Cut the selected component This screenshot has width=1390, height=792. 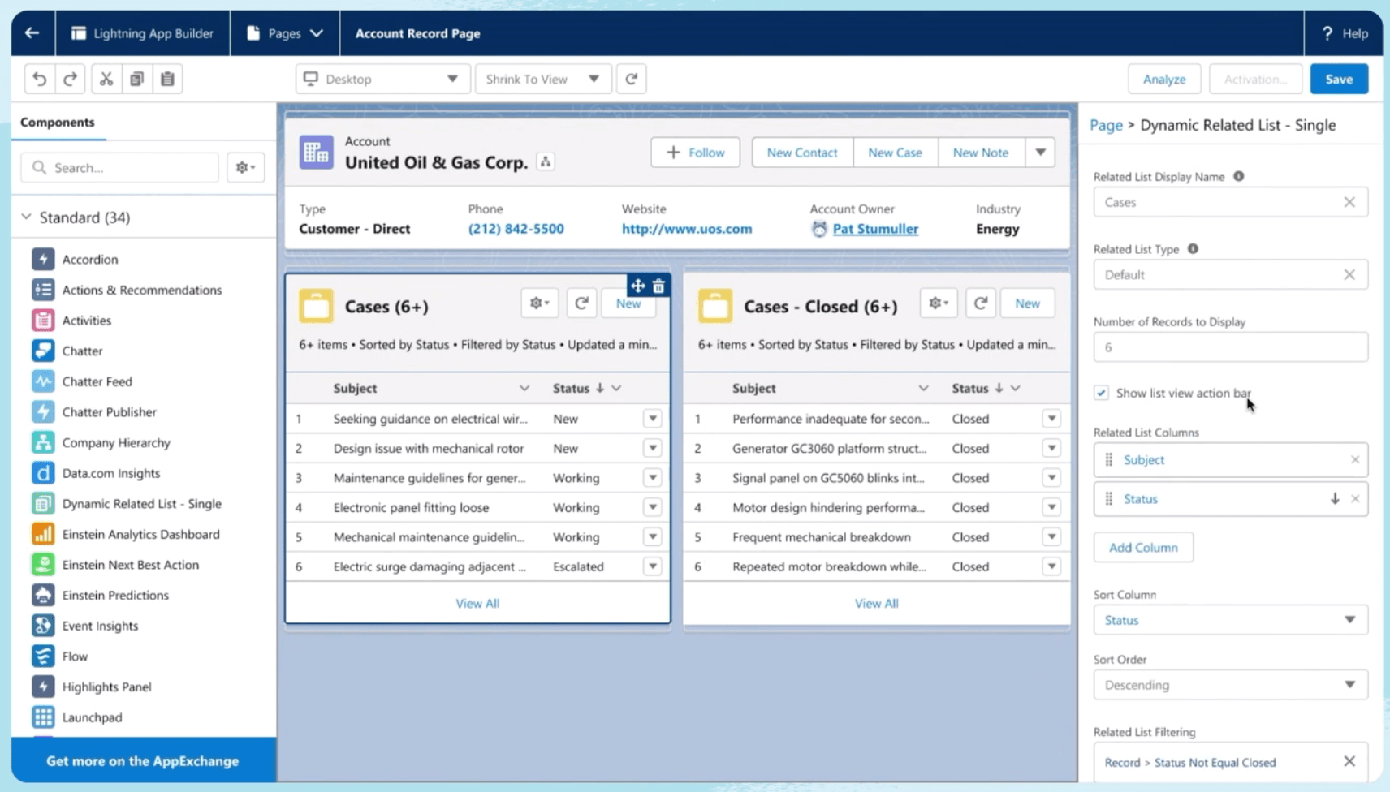tap(106, 79)
